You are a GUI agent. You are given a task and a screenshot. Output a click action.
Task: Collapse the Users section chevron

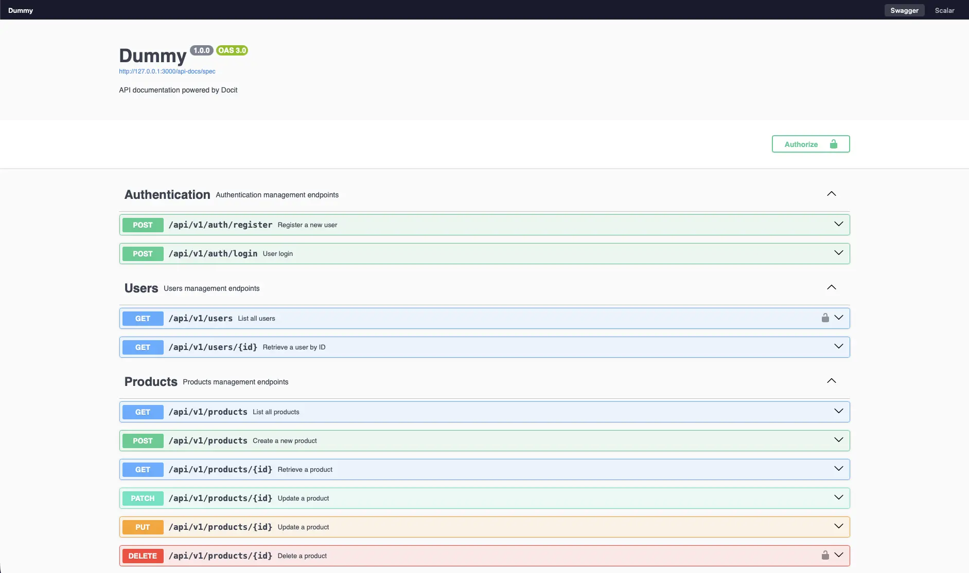tap(832, 287)
